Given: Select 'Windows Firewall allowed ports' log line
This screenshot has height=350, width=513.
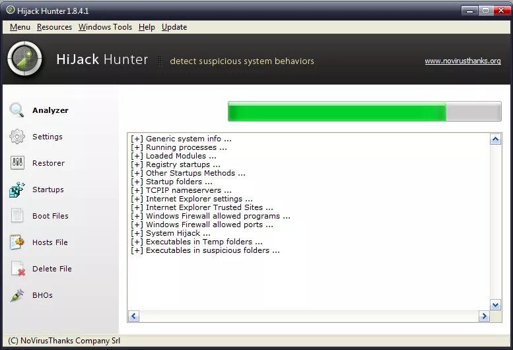Looking at the screenshot, I should [201, 225].
